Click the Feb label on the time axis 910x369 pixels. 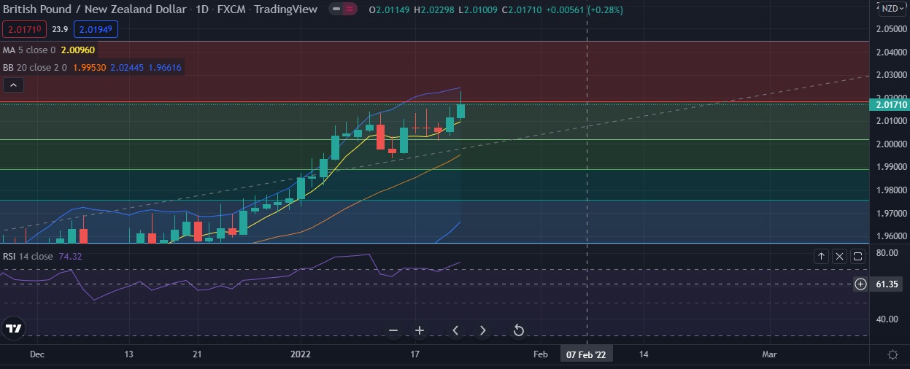pyautogui.click(x=540, y=354)
